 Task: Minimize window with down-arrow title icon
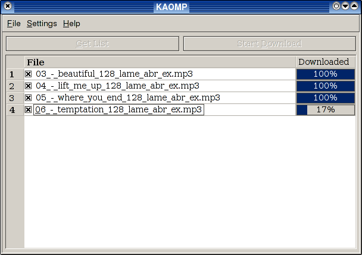coord(345,6)
